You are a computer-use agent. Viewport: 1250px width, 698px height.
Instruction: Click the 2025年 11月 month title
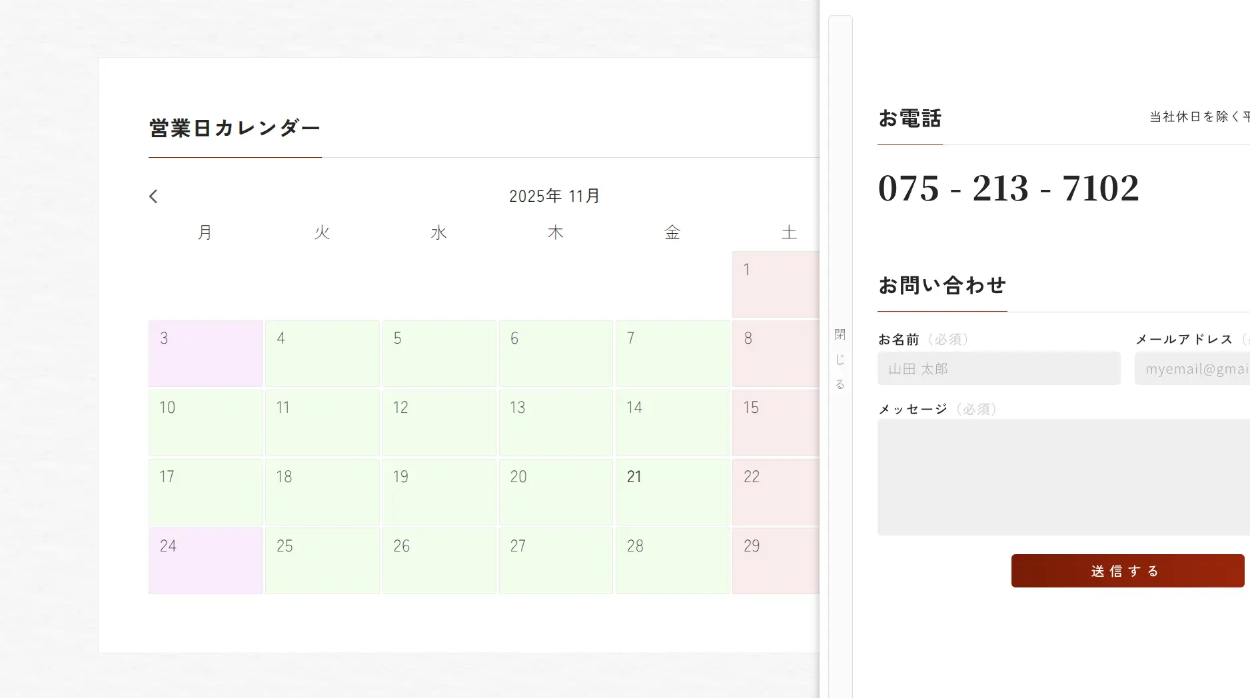coord(554,196)
